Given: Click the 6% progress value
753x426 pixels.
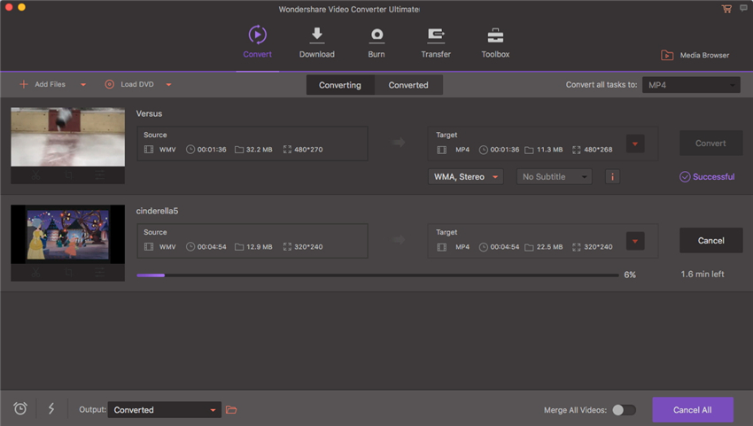Looking at the screenshot, I should pyautogui.click(x=630, y=275).
